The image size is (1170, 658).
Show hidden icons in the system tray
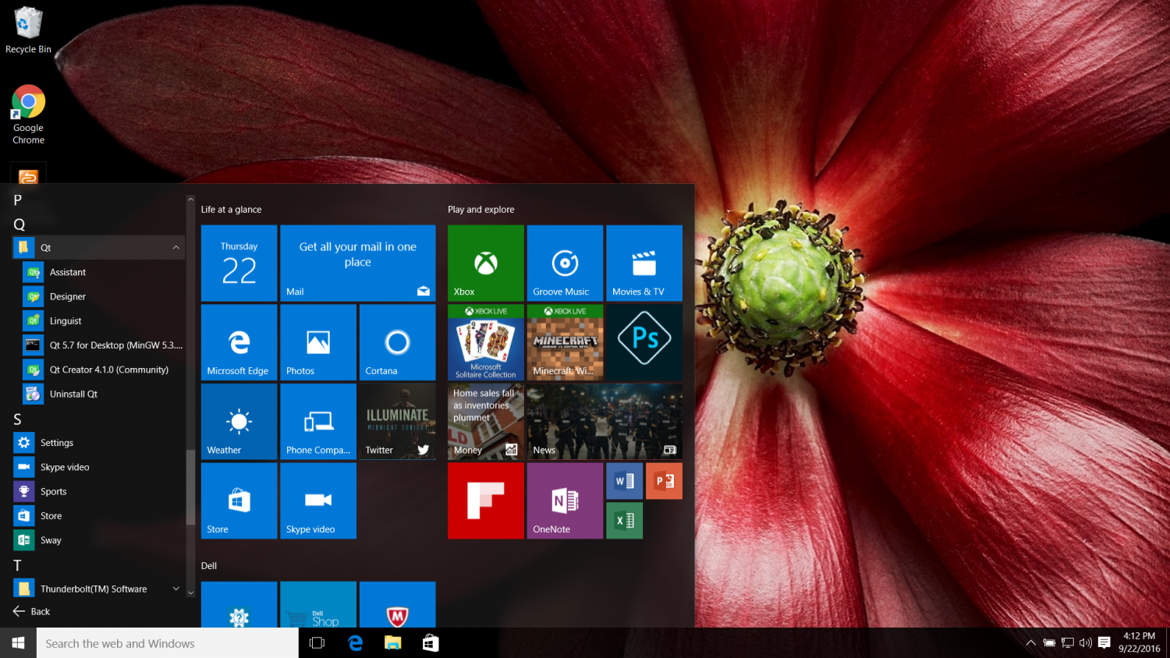coord(1030,642)
